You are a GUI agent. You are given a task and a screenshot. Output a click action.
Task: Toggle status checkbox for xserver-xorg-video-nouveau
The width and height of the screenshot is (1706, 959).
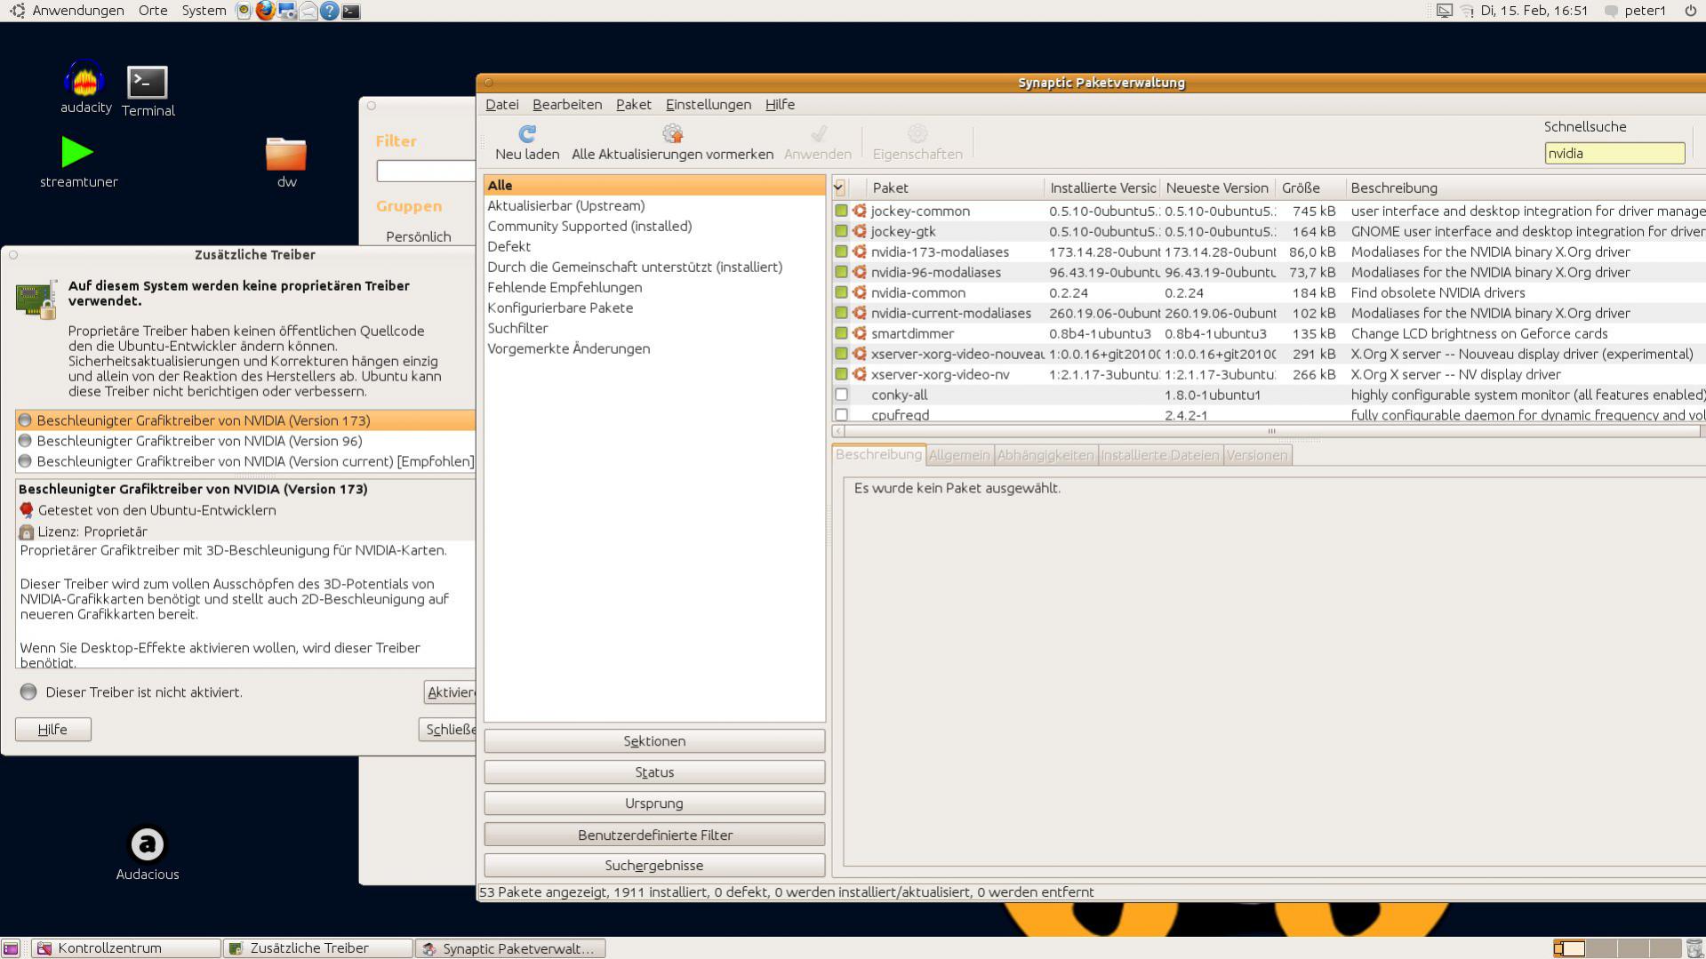(841, 354)
